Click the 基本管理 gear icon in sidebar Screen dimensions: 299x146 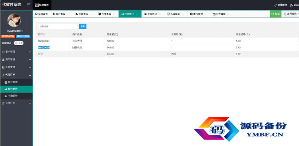pos(3,52)
